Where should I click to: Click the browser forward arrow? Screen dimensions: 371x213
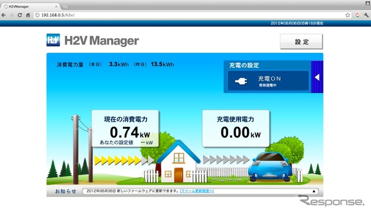click(x=12, y=15)
